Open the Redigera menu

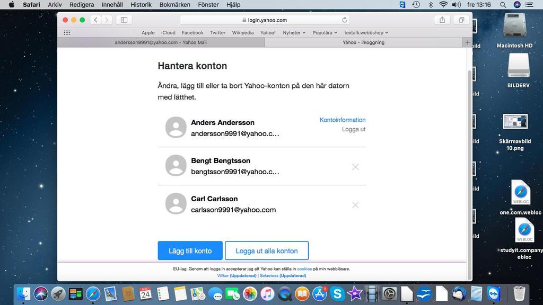tap(82, 4)
